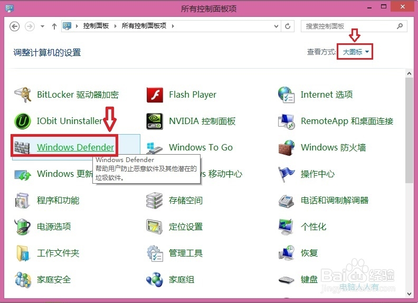Screen dimensions: 418x303
Task: Open the Internet 选项 link
Action: 327,94
